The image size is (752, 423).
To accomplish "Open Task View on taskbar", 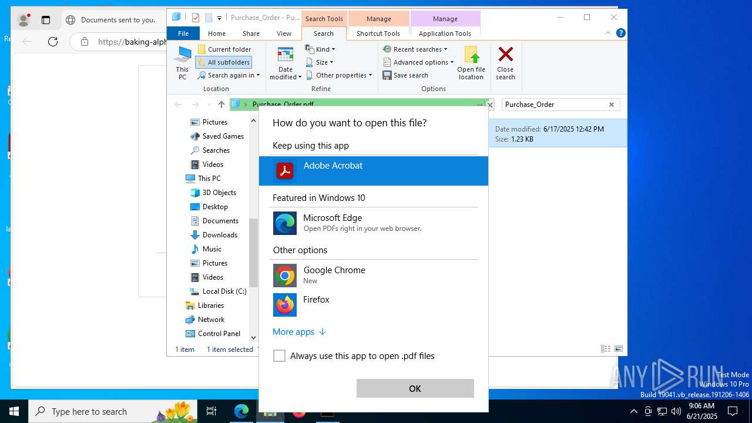I will 211,411.
